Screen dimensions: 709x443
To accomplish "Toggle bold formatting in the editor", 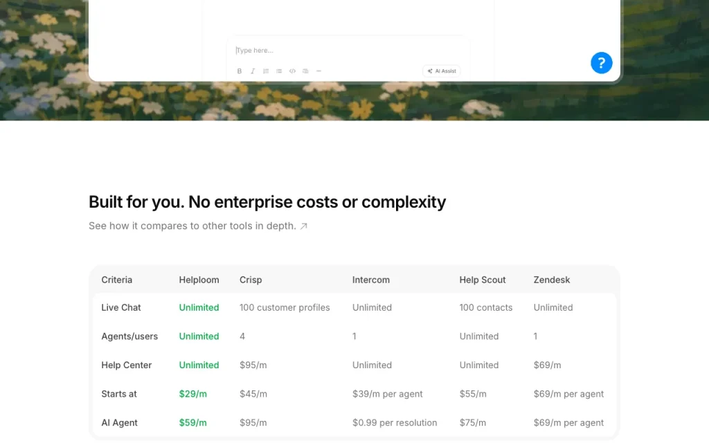I will click(239, 71).
